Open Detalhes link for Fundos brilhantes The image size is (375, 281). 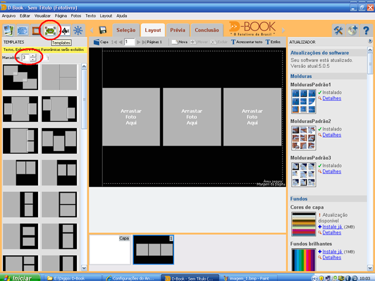point(332,258)
